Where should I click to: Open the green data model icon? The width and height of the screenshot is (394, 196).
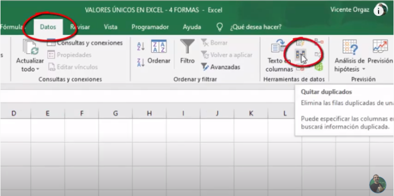319,67
